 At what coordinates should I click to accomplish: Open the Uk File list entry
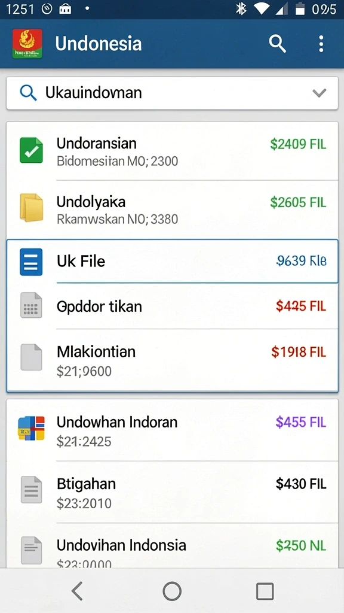coord(172,261)
